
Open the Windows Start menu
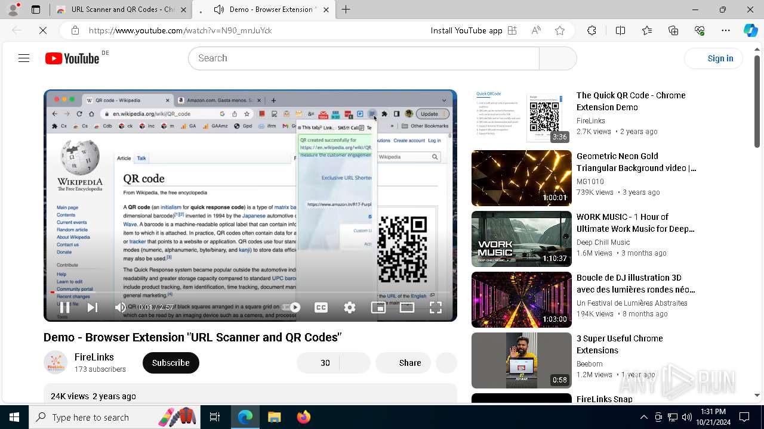point(14,418)
